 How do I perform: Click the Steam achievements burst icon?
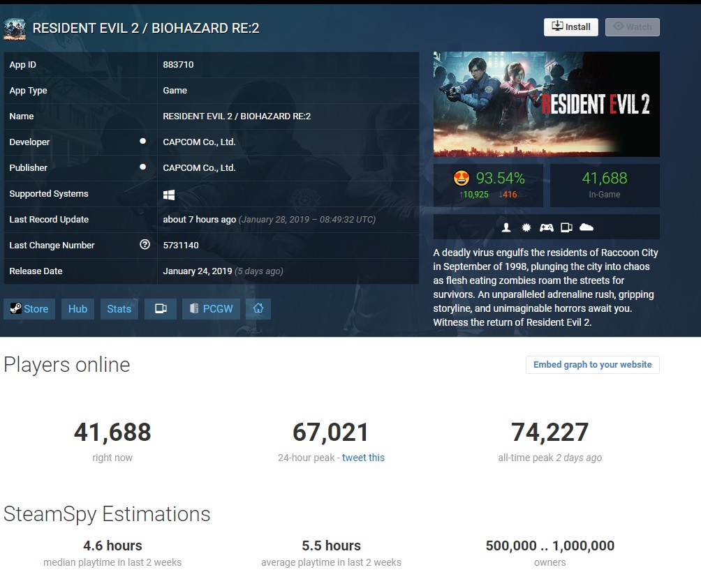pyautogui.click(x=526, y=227)
